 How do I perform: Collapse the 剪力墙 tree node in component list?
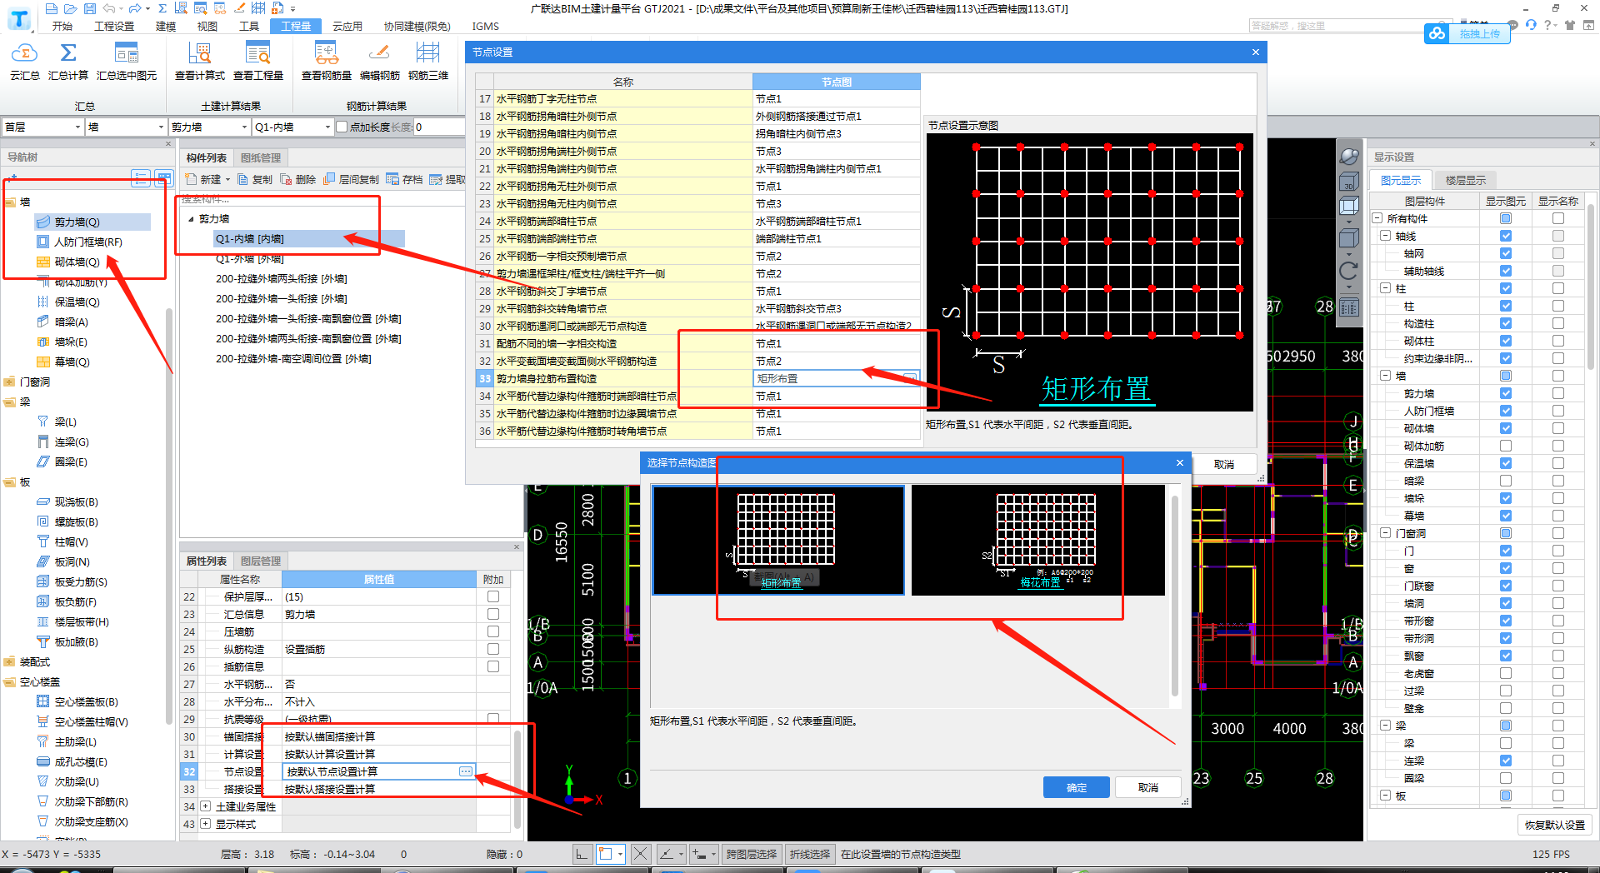191,219
